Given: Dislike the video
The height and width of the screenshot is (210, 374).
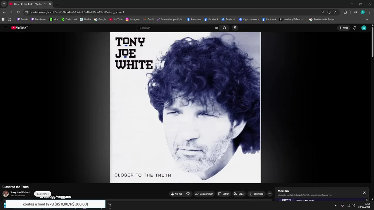Looking at the screenshot, I should click(188, 194).
